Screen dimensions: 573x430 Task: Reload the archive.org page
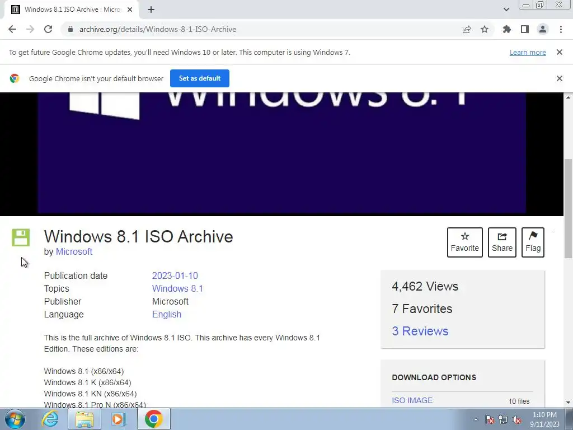click(48, 29)
